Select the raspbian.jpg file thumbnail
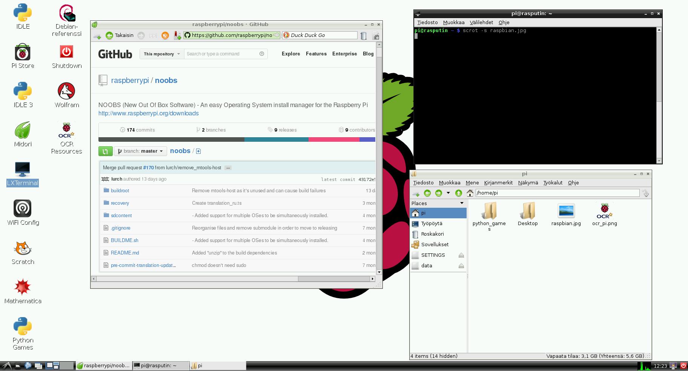 pyautogui.click(x=566, y=215)
